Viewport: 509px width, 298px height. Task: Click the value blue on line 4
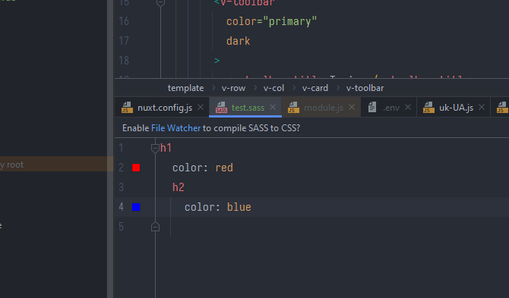click(239, 207)
